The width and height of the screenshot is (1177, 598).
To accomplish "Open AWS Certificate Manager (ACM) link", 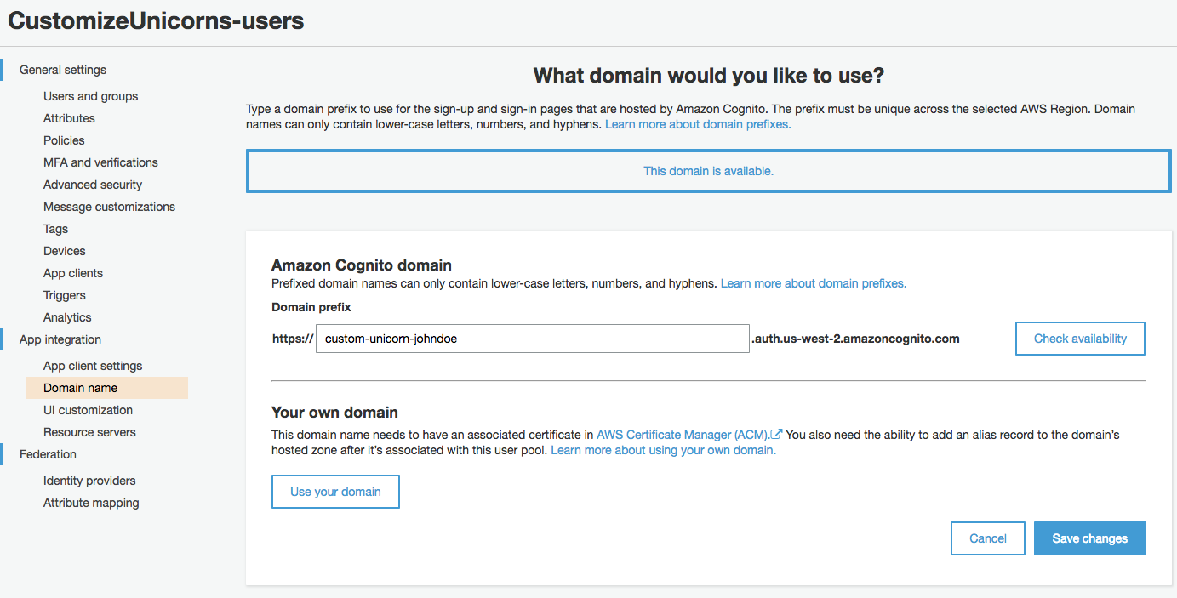I will click(683, 435).
